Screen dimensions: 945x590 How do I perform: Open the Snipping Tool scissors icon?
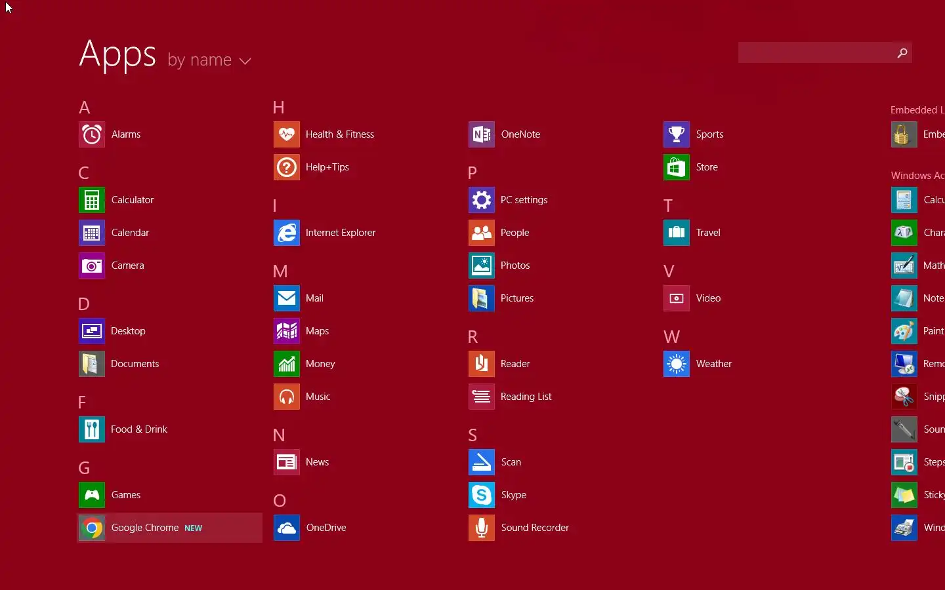904,397
